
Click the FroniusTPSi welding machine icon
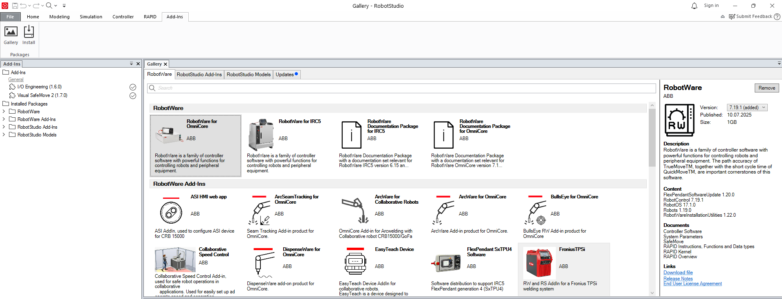538,263
